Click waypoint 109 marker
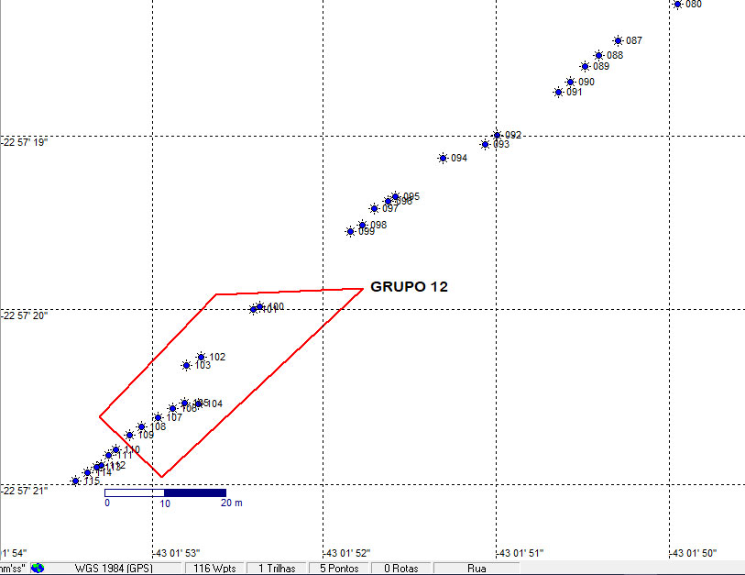The image size is (745, 575). (x=129, y=435)
